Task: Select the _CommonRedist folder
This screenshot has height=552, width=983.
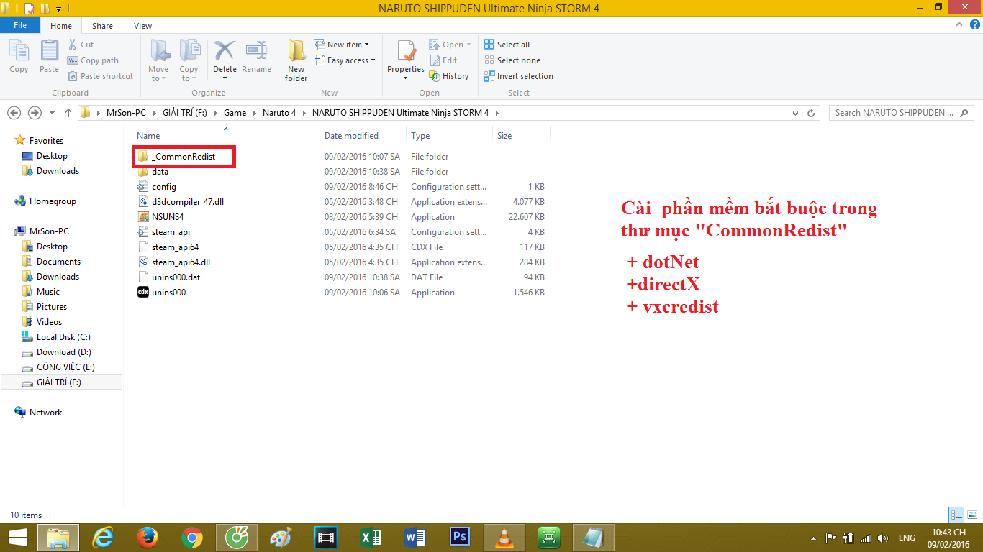Action: [x=176, y=157]
